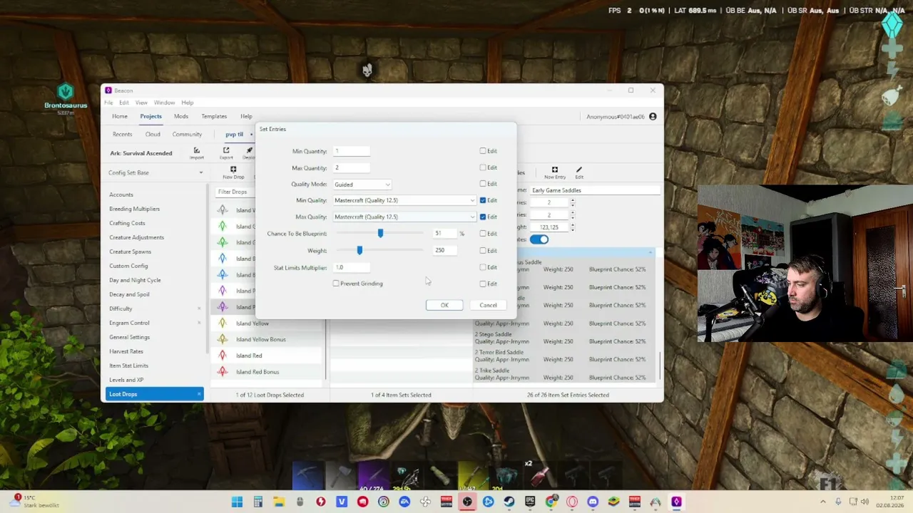
Task: Click the Island Yellow beacon icon
Action: tap(223, 323)
